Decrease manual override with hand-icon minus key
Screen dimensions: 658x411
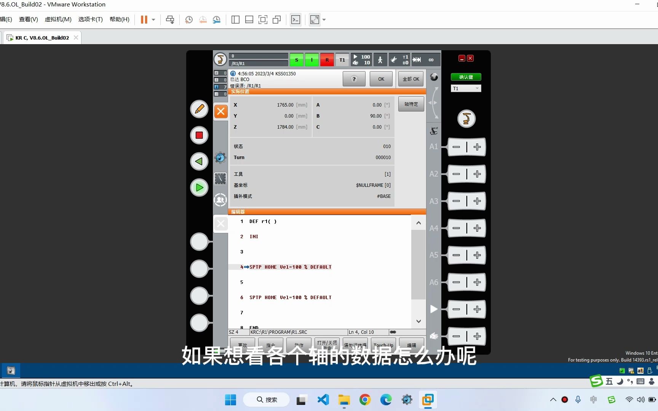pyautogui.click(x=457, y=336)
